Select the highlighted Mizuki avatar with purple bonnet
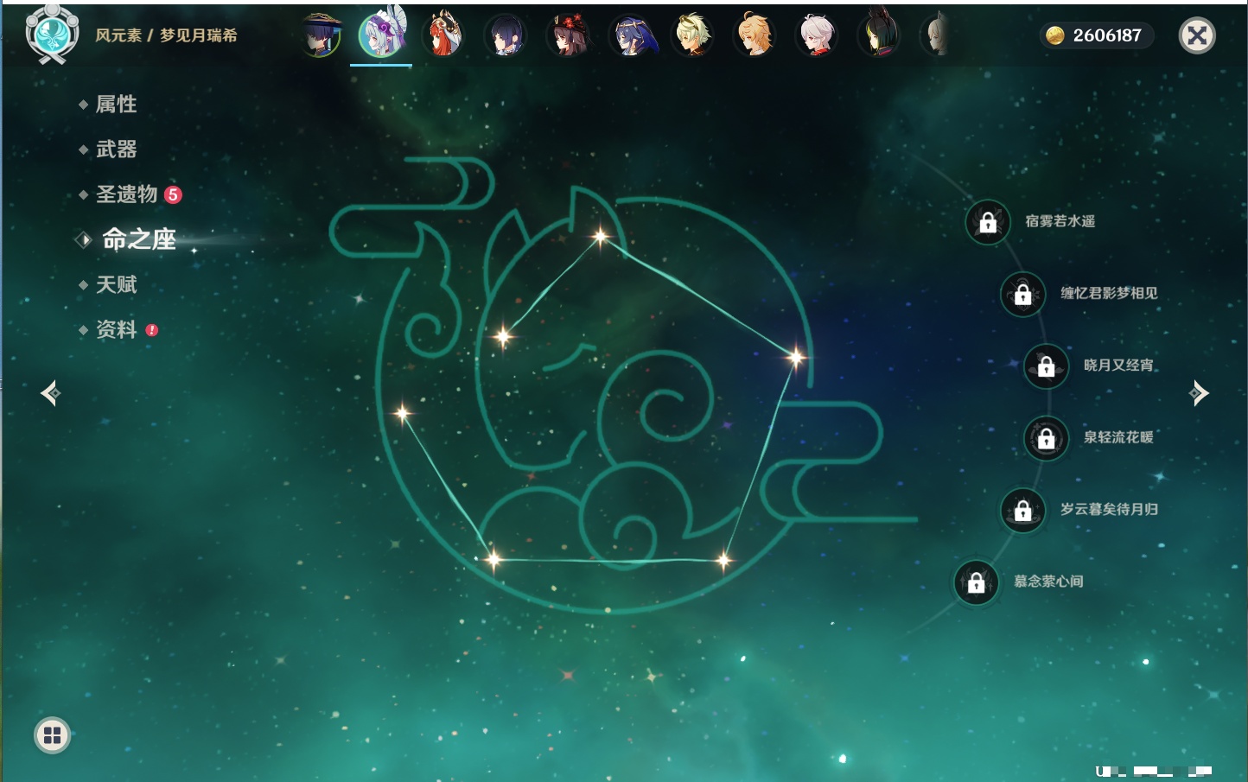This screenshot has height=782, width=1248. pyautogui.click(x=382, y=34)
